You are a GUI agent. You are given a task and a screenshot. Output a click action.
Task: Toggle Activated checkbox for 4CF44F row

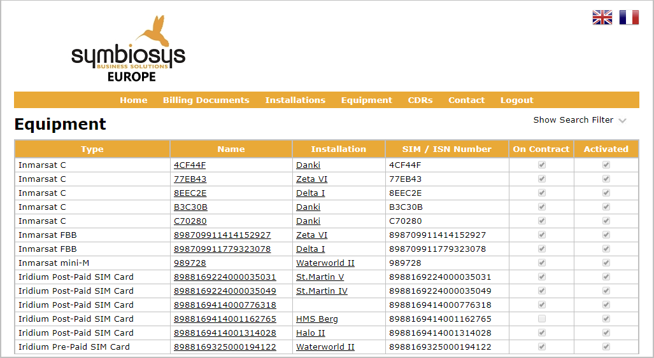(x=606, y=165)
